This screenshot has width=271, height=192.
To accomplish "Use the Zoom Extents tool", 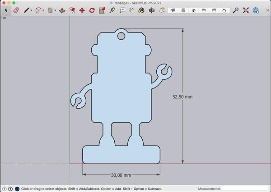I will coord(246,10).
